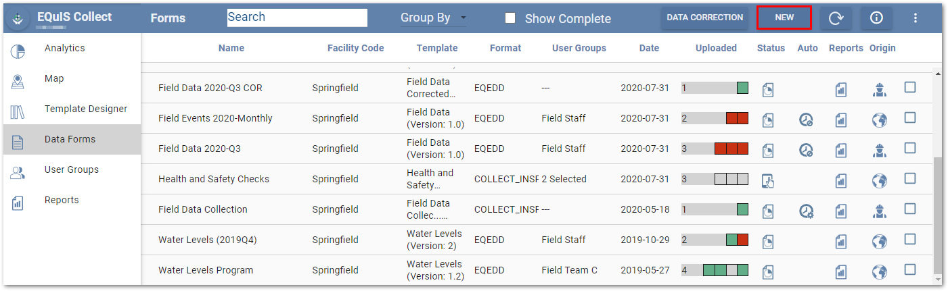Sort by the Uploaded column header
Image resolution: width=948 pixels, height=291 pixels.
coord(716,48)
